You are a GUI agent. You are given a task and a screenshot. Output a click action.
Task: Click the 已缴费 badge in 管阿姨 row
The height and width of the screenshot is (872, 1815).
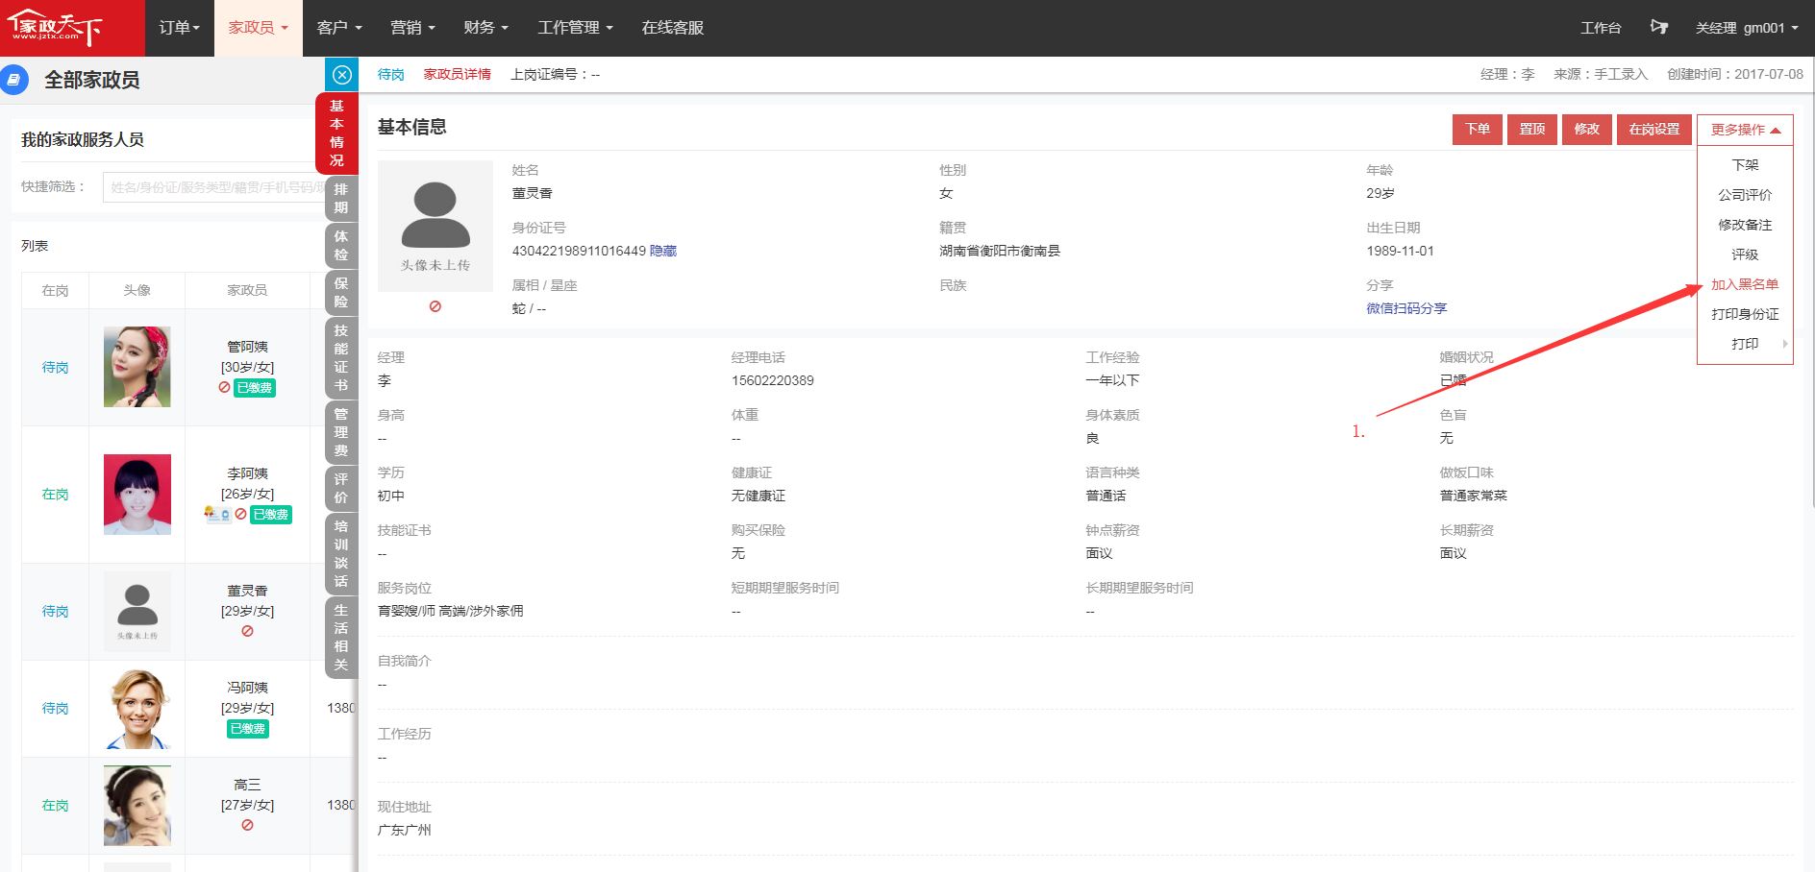[255, 388]
